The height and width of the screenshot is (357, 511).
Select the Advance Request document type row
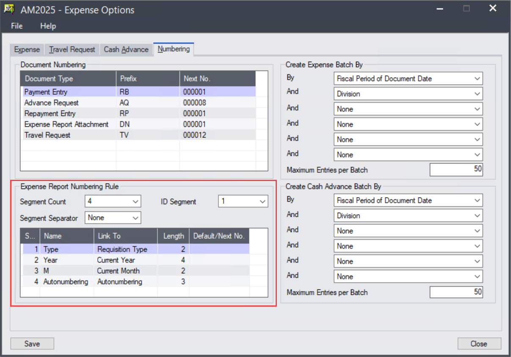[138, 103]
